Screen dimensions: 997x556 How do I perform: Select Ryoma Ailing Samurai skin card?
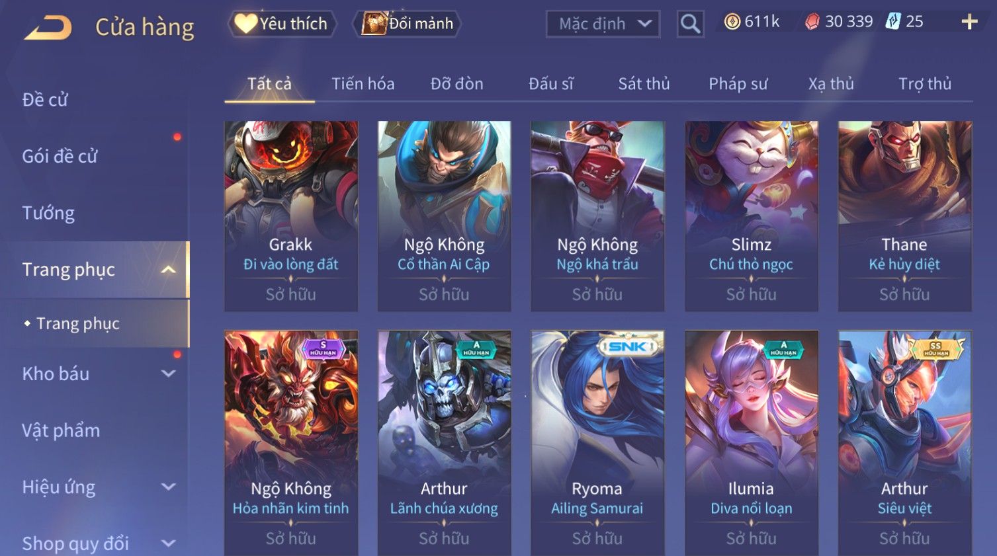pyautogui.click(x=597, y=443)
